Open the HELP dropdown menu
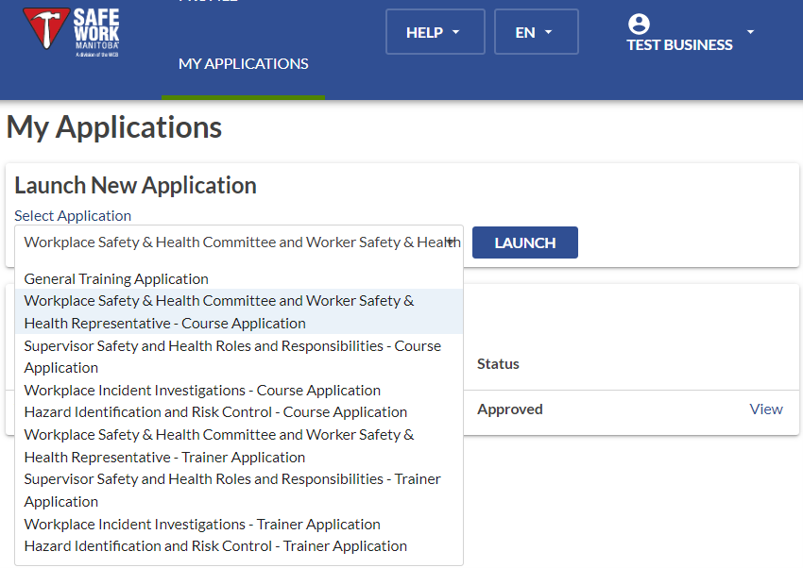Viewport: 803px width, 568px height. tap(434, 32)
